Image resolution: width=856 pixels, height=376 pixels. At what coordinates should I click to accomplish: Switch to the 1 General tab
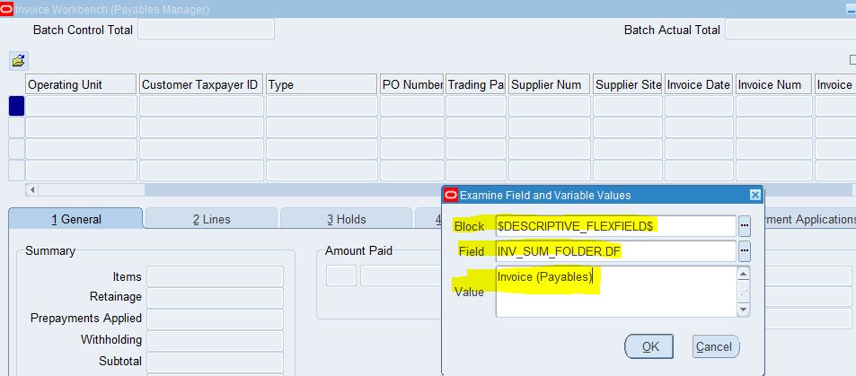pyautogui.click(x=75, y=219)
